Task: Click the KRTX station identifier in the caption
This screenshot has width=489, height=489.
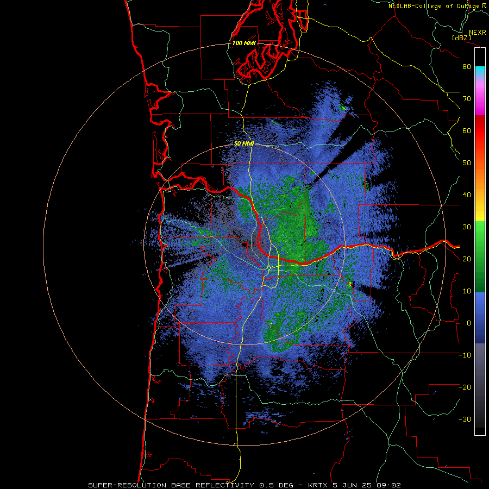Action: (x=318, y=485)
